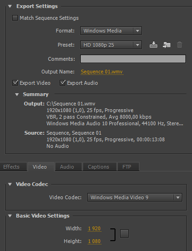Click the Sequence 01.wmv output name link
This screenshot has height=251, width=192.
[102, 72]
